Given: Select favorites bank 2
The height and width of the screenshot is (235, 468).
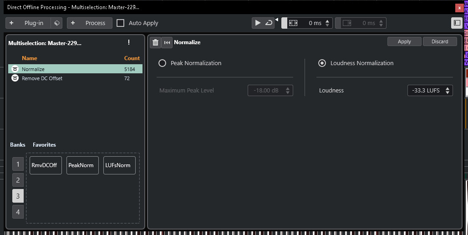Looking at the screenshot, I should click(x=18, y=180).
